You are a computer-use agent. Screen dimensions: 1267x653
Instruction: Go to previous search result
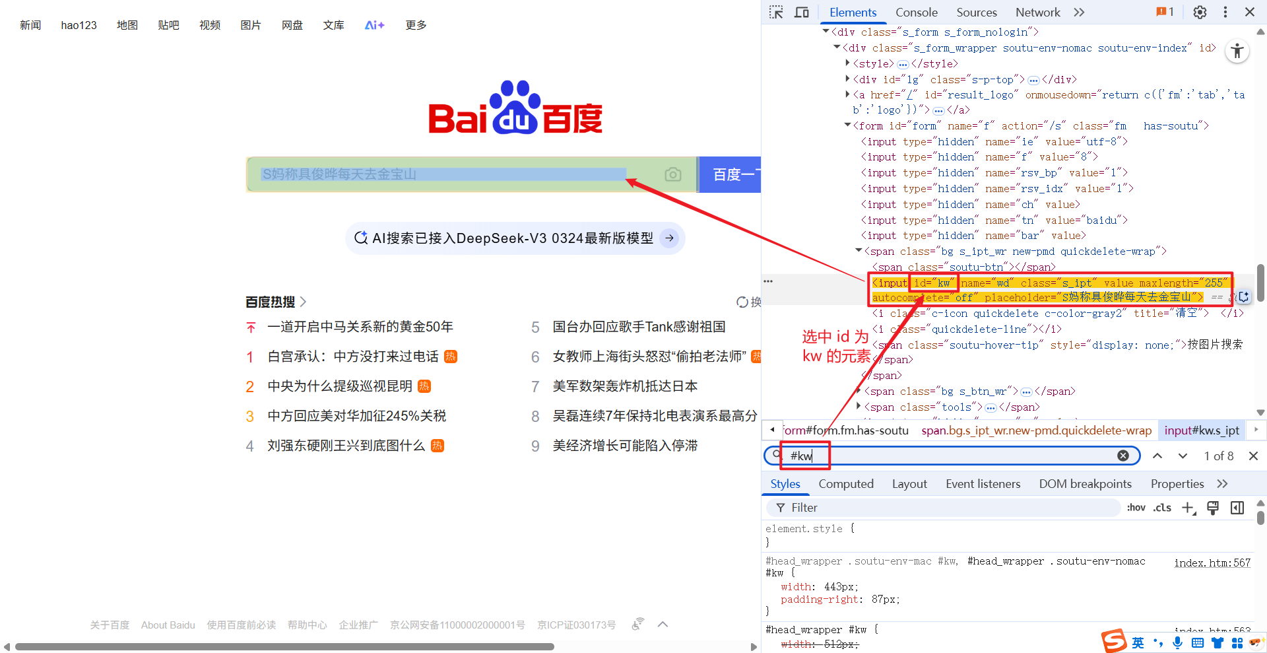(1157, 456)
